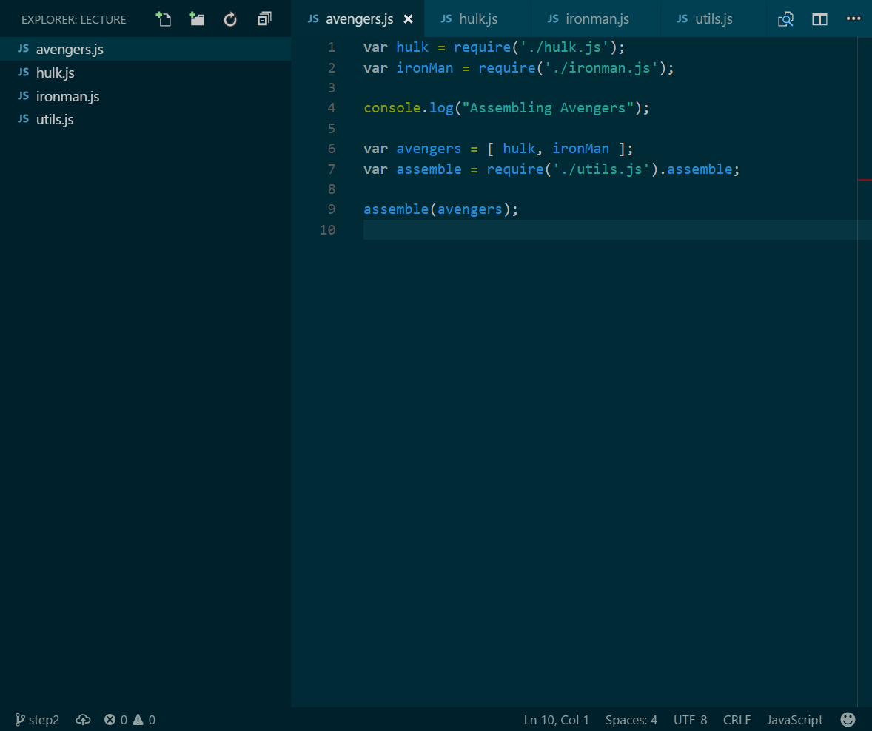
Task: Click the avengers variable on line 6
Action: click(x=429, y=149)
